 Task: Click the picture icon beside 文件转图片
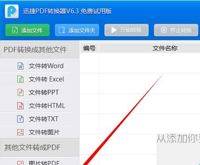pos(20,132)
